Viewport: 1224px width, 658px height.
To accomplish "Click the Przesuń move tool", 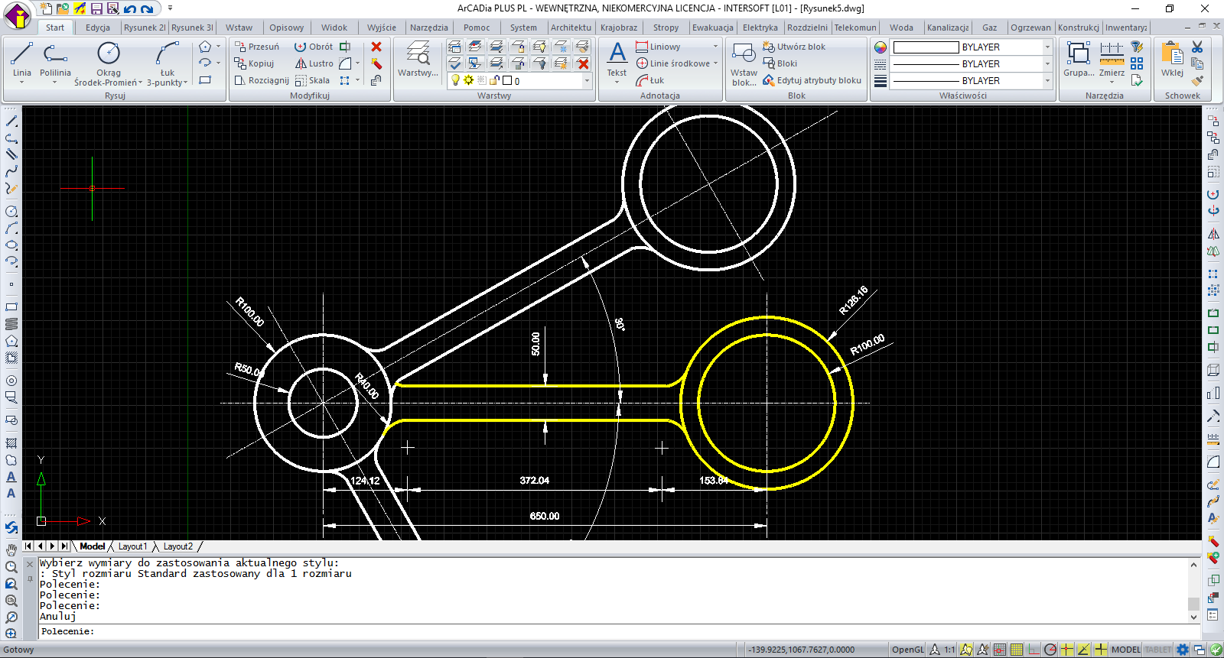I will (257, 47).
